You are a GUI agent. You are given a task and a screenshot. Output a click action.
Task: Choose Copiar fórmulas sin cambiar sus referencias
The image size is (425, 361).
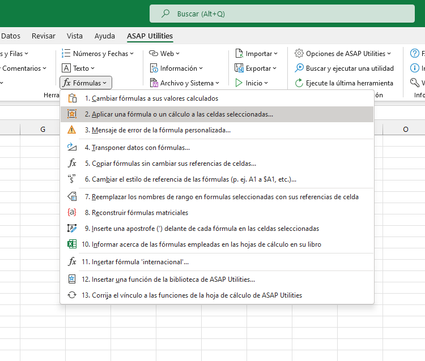pos(217,163)
